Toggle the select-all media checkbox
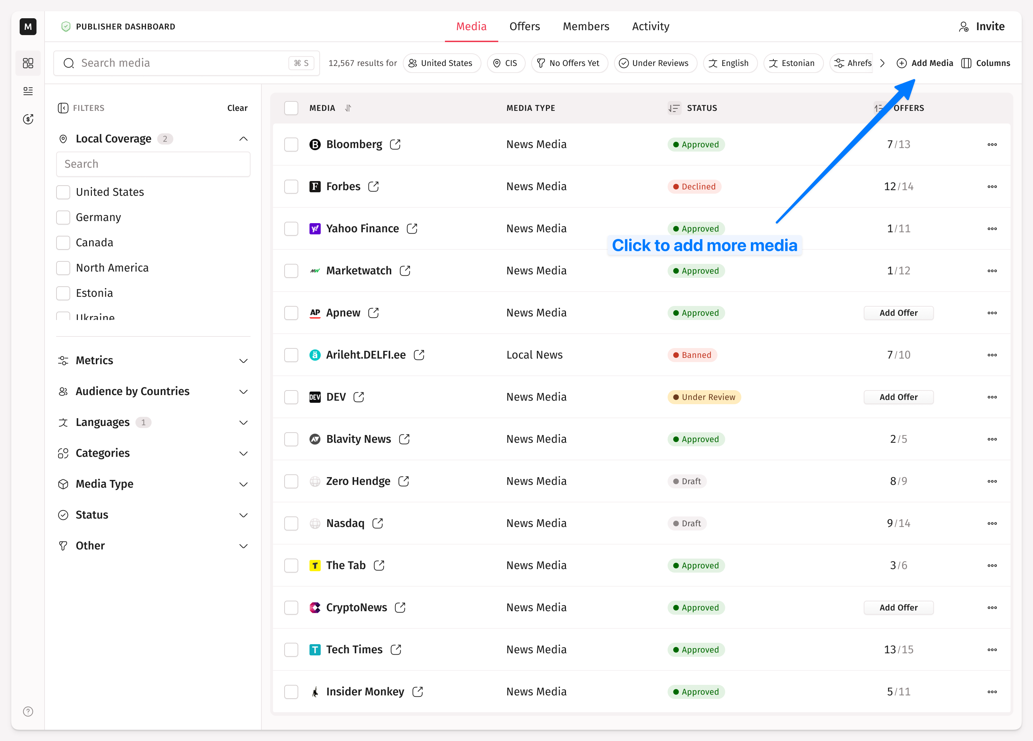The height and width of the screenshot is (741, 1033). pos(291,108)
